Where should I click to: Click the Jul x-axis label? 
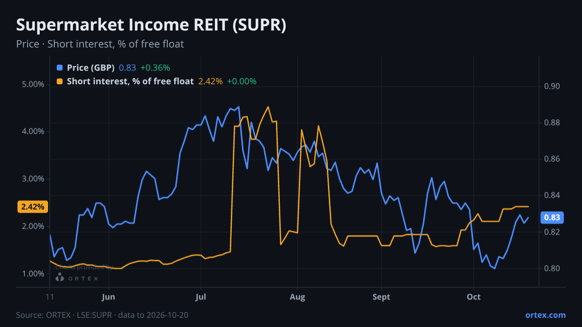click(201, 296)
